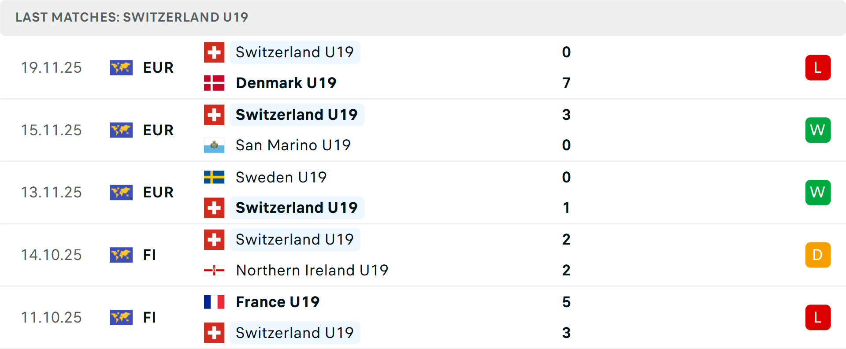Click the France U19 flag icon
The height and width of the screenshot is (349, 846).
214,302
